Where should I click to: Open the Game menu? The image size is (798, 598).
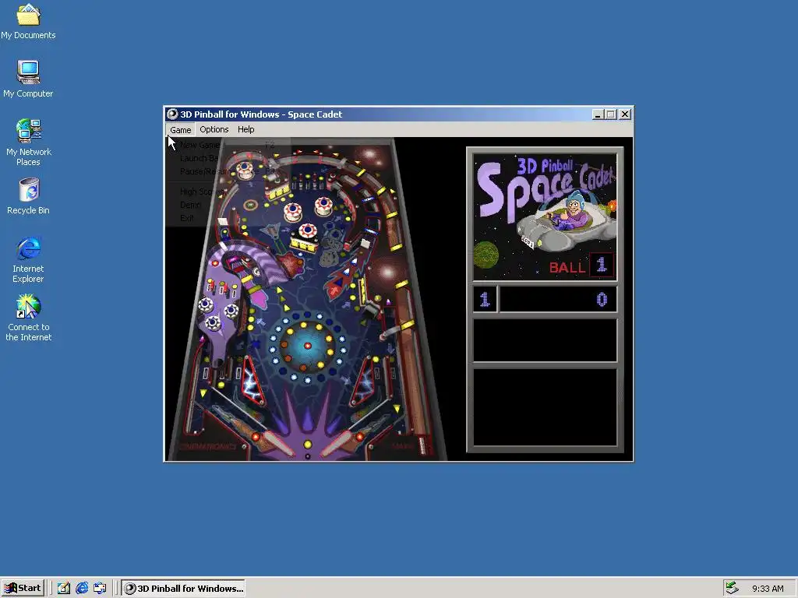coord(180,130)
